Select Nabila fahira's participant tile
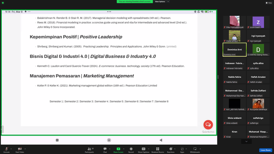 click(235, 77)
